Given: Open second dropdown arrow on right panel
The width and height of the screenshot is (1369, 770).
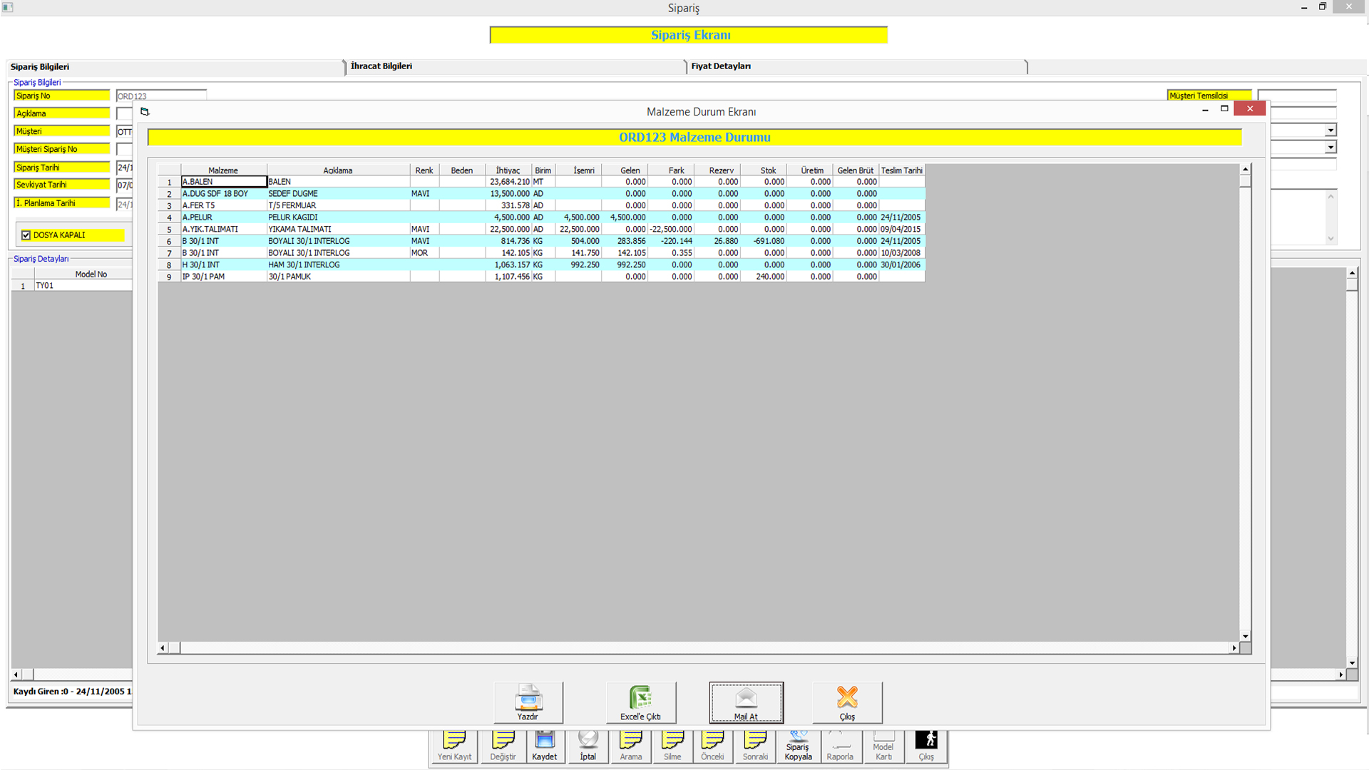Looking at the screenshot, I should point(1330,148).
